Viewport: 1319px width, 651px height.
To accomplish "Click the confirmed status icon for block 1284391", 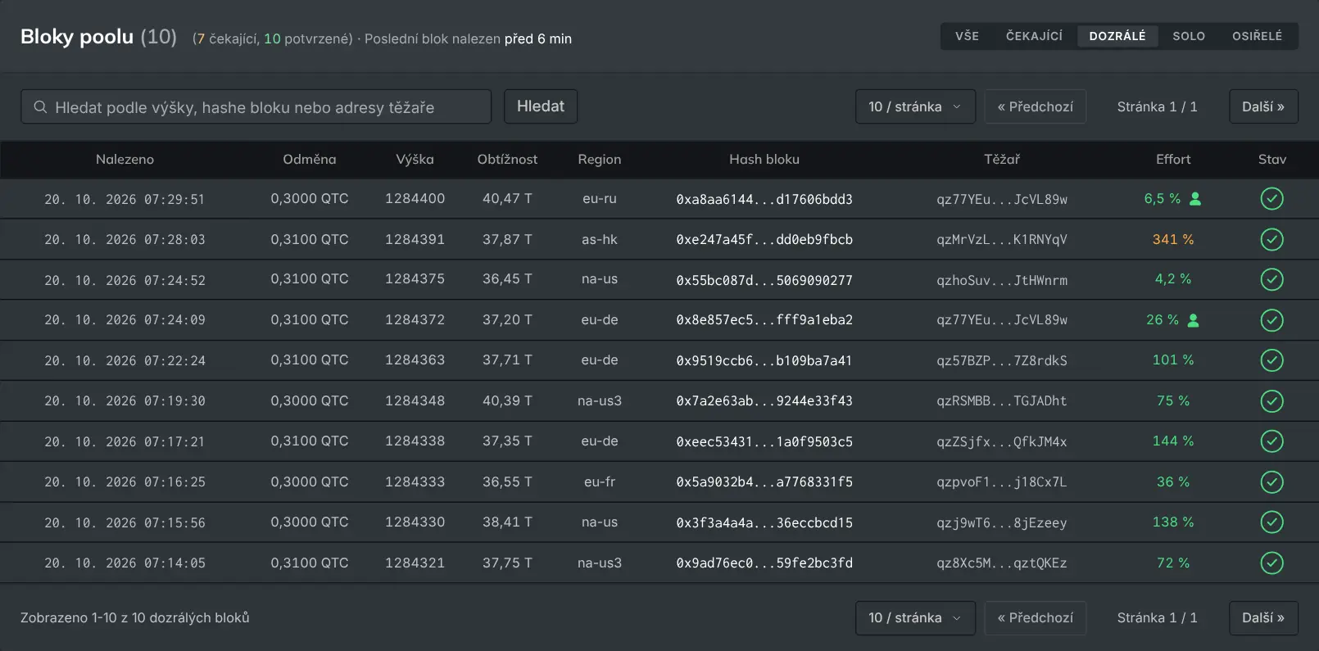I will point(1271,239).
